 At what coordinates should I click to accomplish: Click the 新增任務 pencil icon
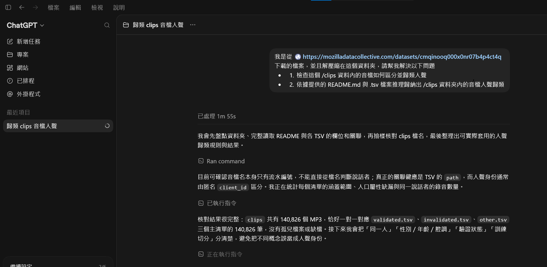(10, 42)
